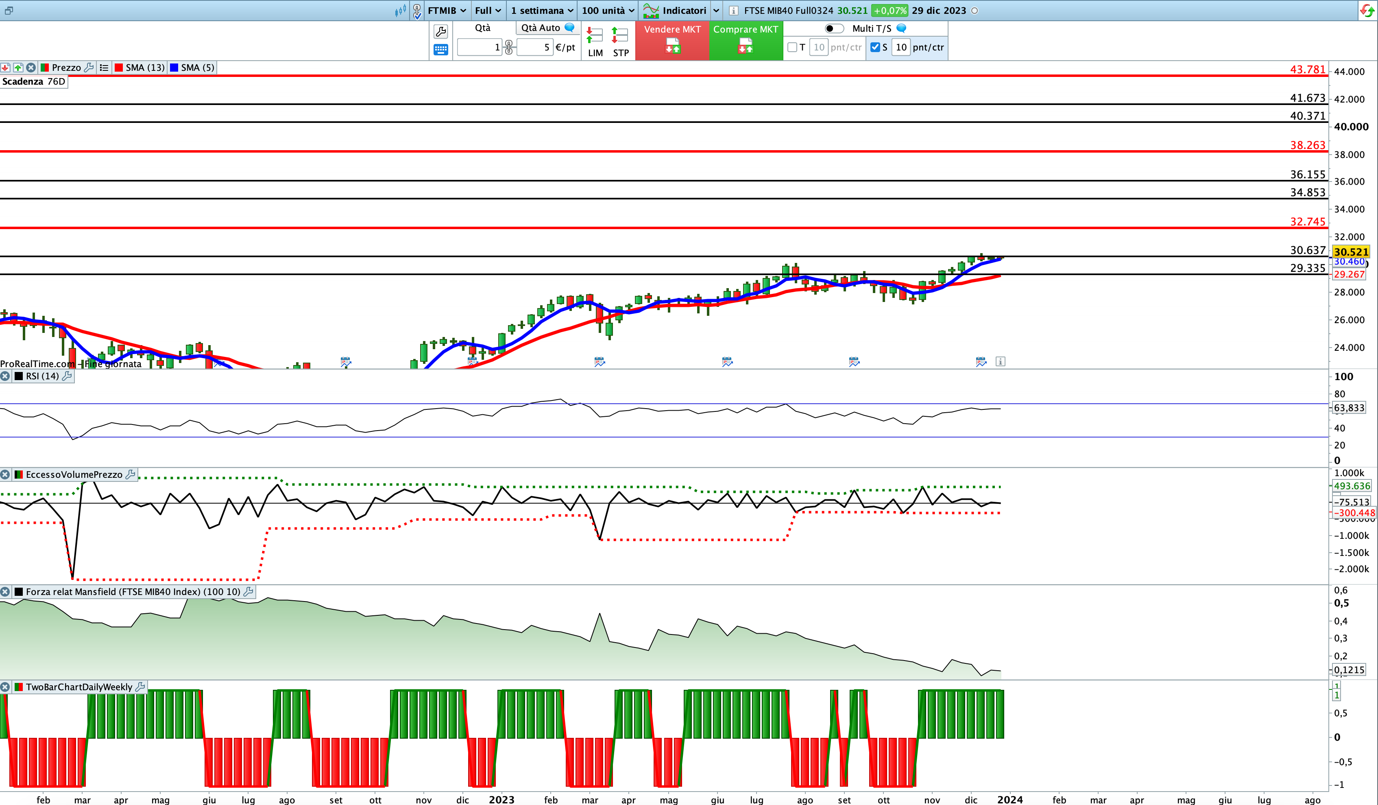This screenshot has width=1378, height=805.
Task: Open the indicator list icon
Action: pos(104,67)
